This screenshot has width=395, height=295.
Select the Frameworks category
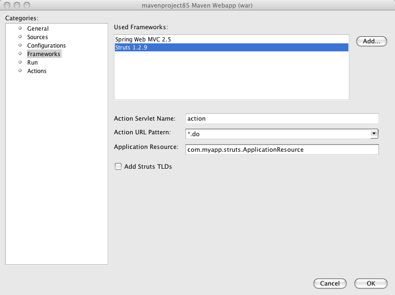(x=43, y=54)
